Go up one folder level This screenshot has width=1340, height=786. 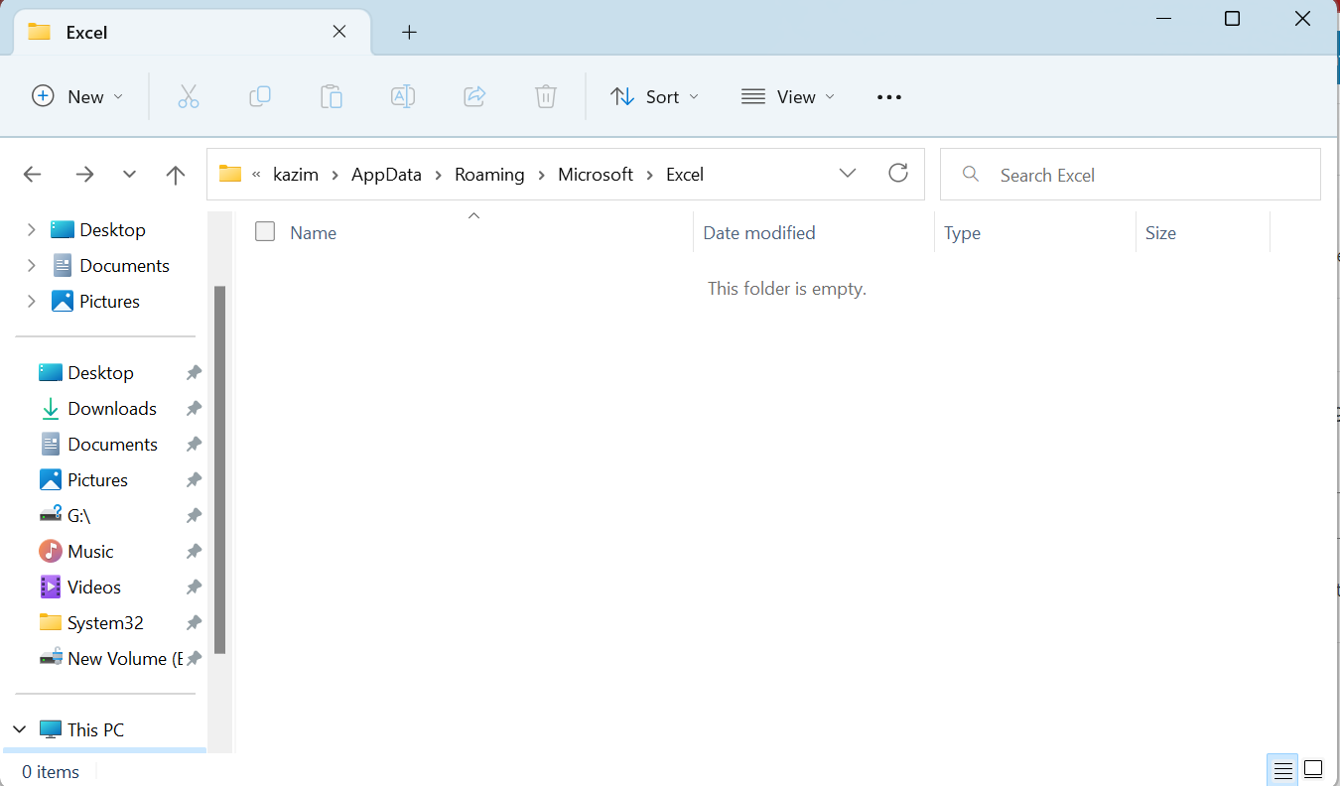(176, 175)
